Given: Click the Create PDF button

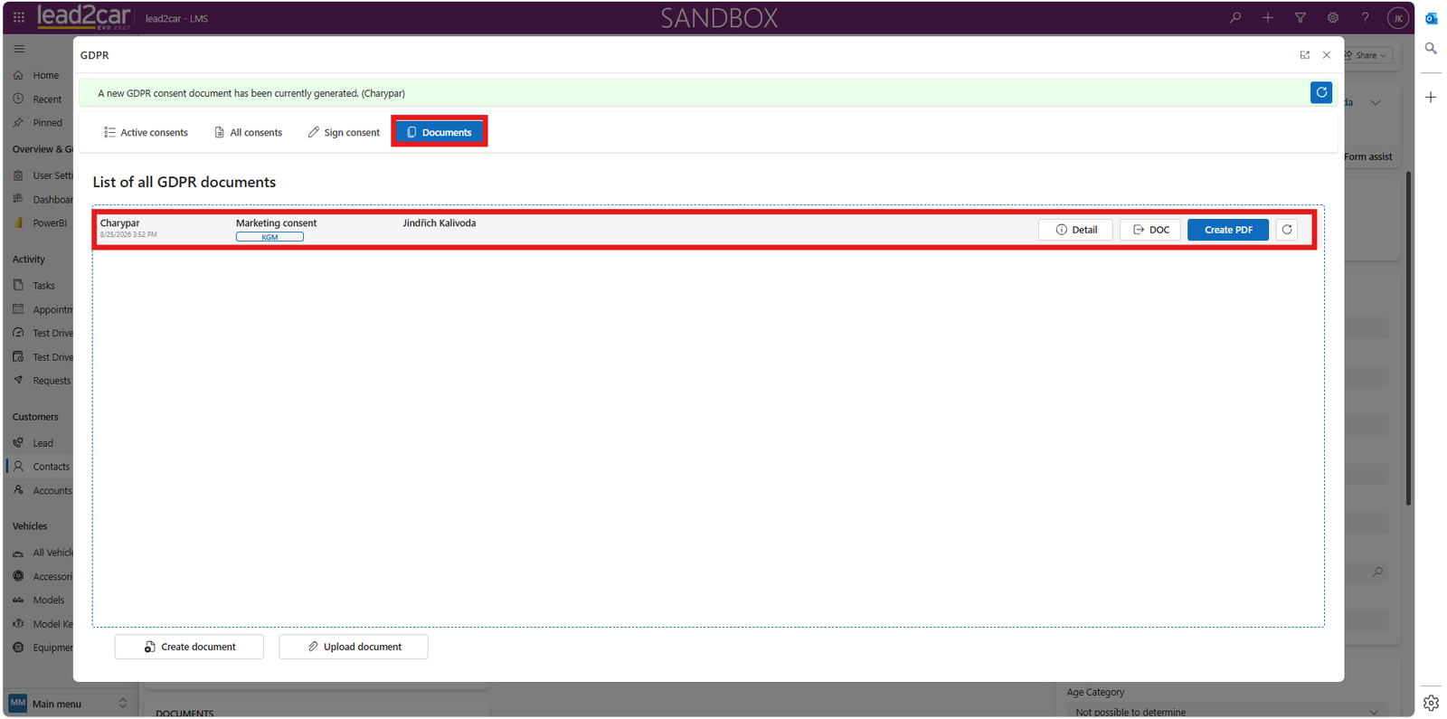Looking at the screenshot, I should tap(1228, 230).
